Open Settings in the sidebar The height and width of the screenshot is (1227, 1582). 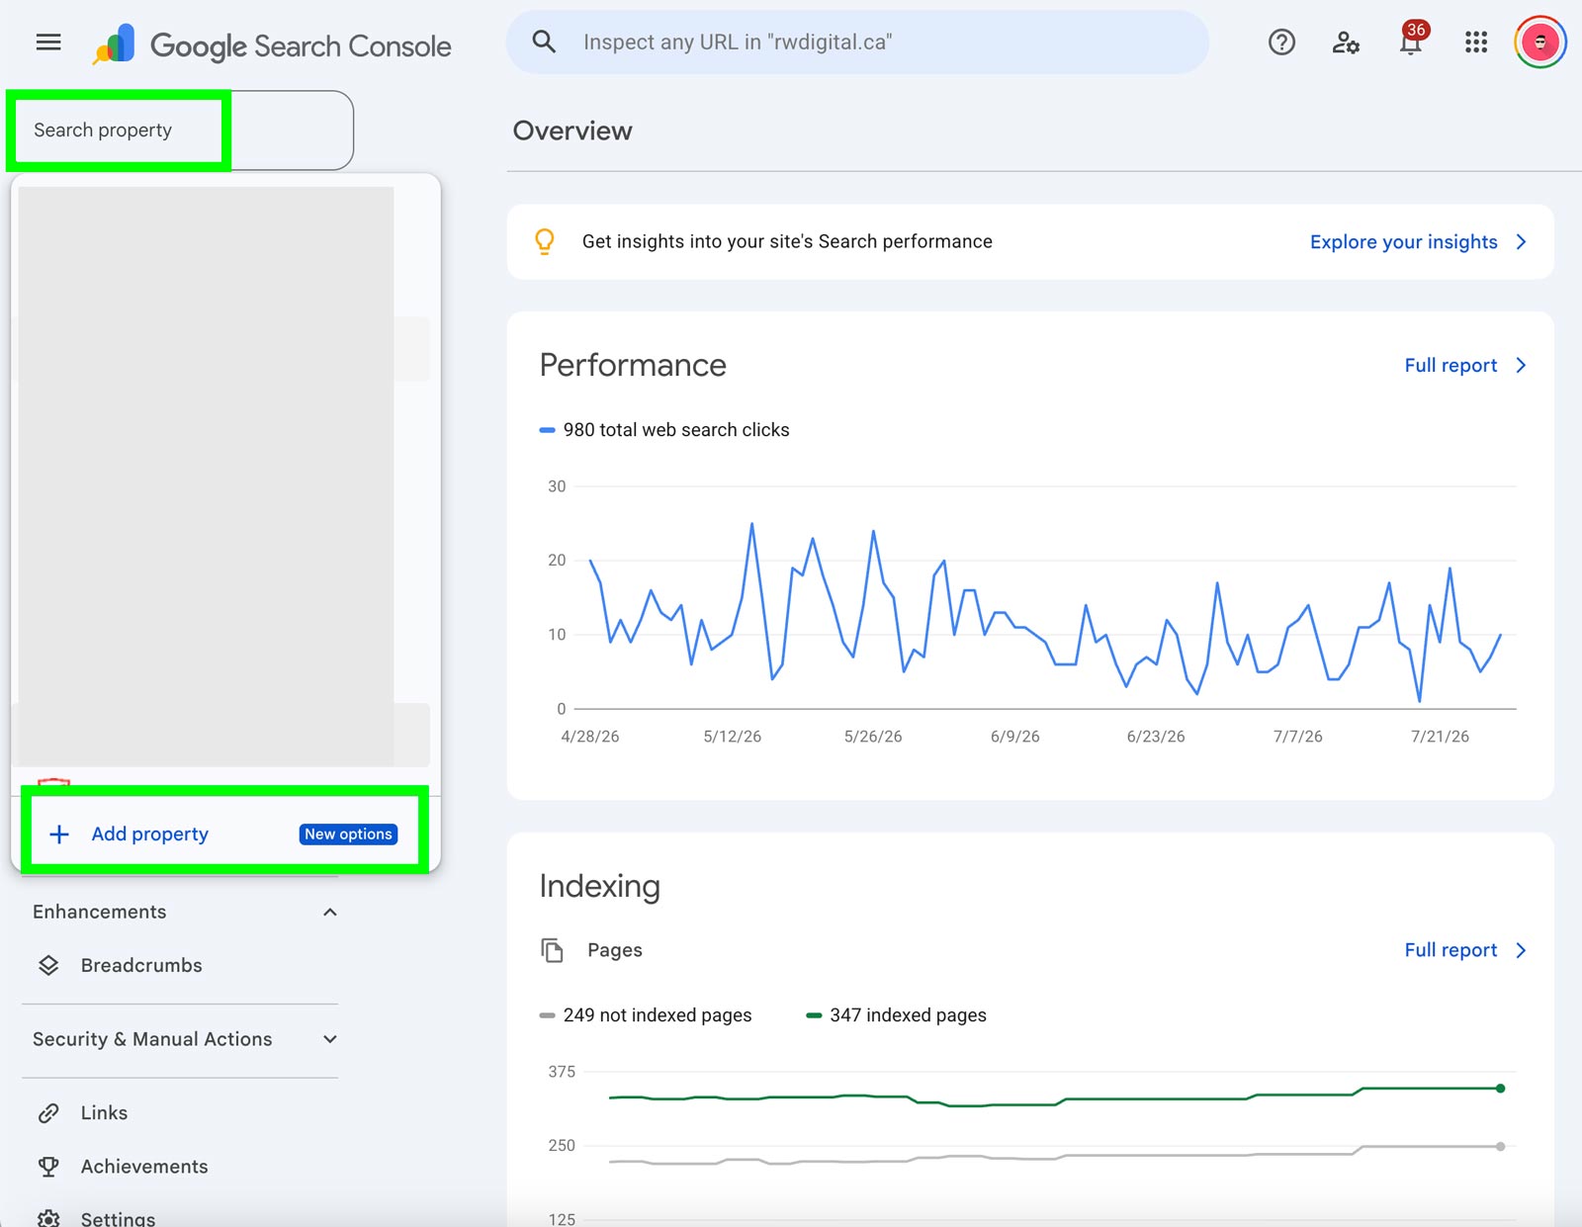(x=118, y=1218)
